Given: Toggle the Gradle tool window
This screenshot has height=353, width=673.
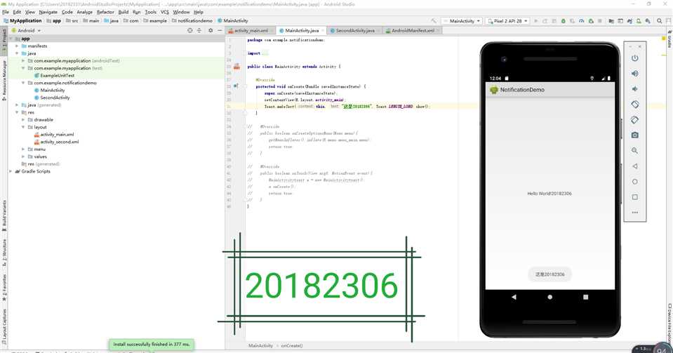Looking at the screenshot, I should pos(669,39).
